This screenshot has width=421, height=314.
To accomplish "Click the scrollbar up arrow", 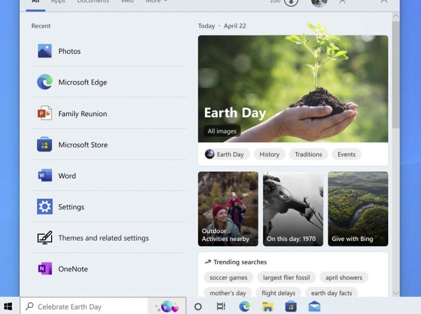I will click(395, 16).
